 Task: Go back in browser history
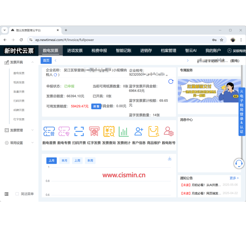(x=5, y=40)
